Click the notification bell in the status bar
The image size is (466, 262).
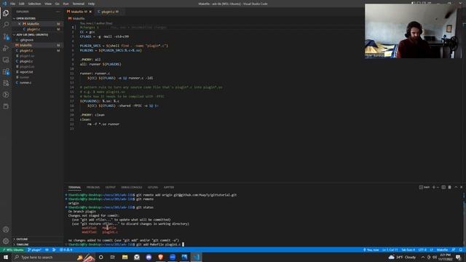461,250
